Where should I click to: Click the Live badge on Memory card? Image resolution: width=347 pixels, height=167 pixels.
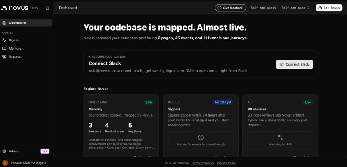tap(149, 102)
